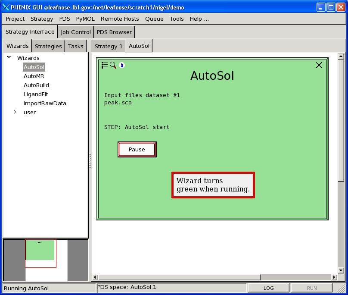Image resolution: width=348 pixels, height=295 pixels.
Task: Open the Strategy 1 tab
Action: tap(109, 46)
